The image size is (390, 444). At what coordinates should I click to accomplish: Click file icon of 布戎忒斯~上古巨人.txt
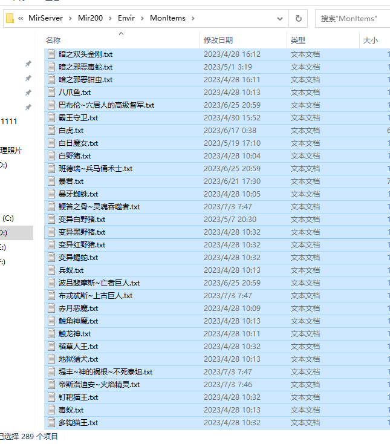51,296
